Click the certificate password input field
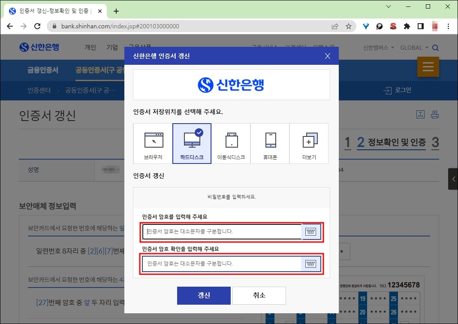458x324 pixels. click(x=223, y=231)
